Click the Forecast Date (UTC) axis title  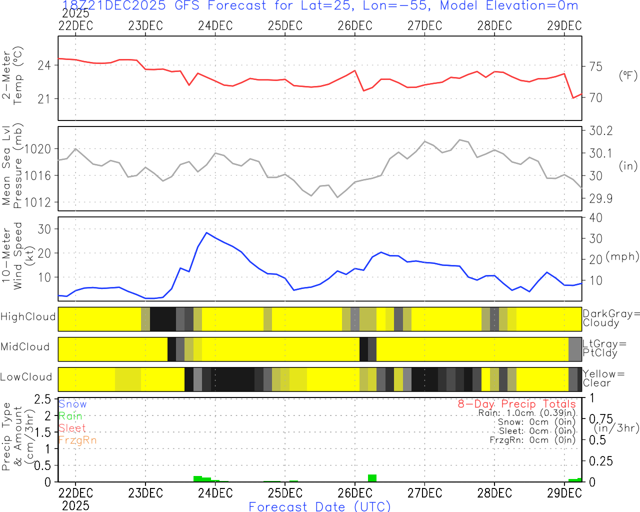pos(319,506)
